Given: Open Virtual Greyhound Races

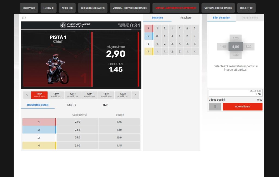Looking at the screenshot, I should pyautogui.click(x=130, y=8).
